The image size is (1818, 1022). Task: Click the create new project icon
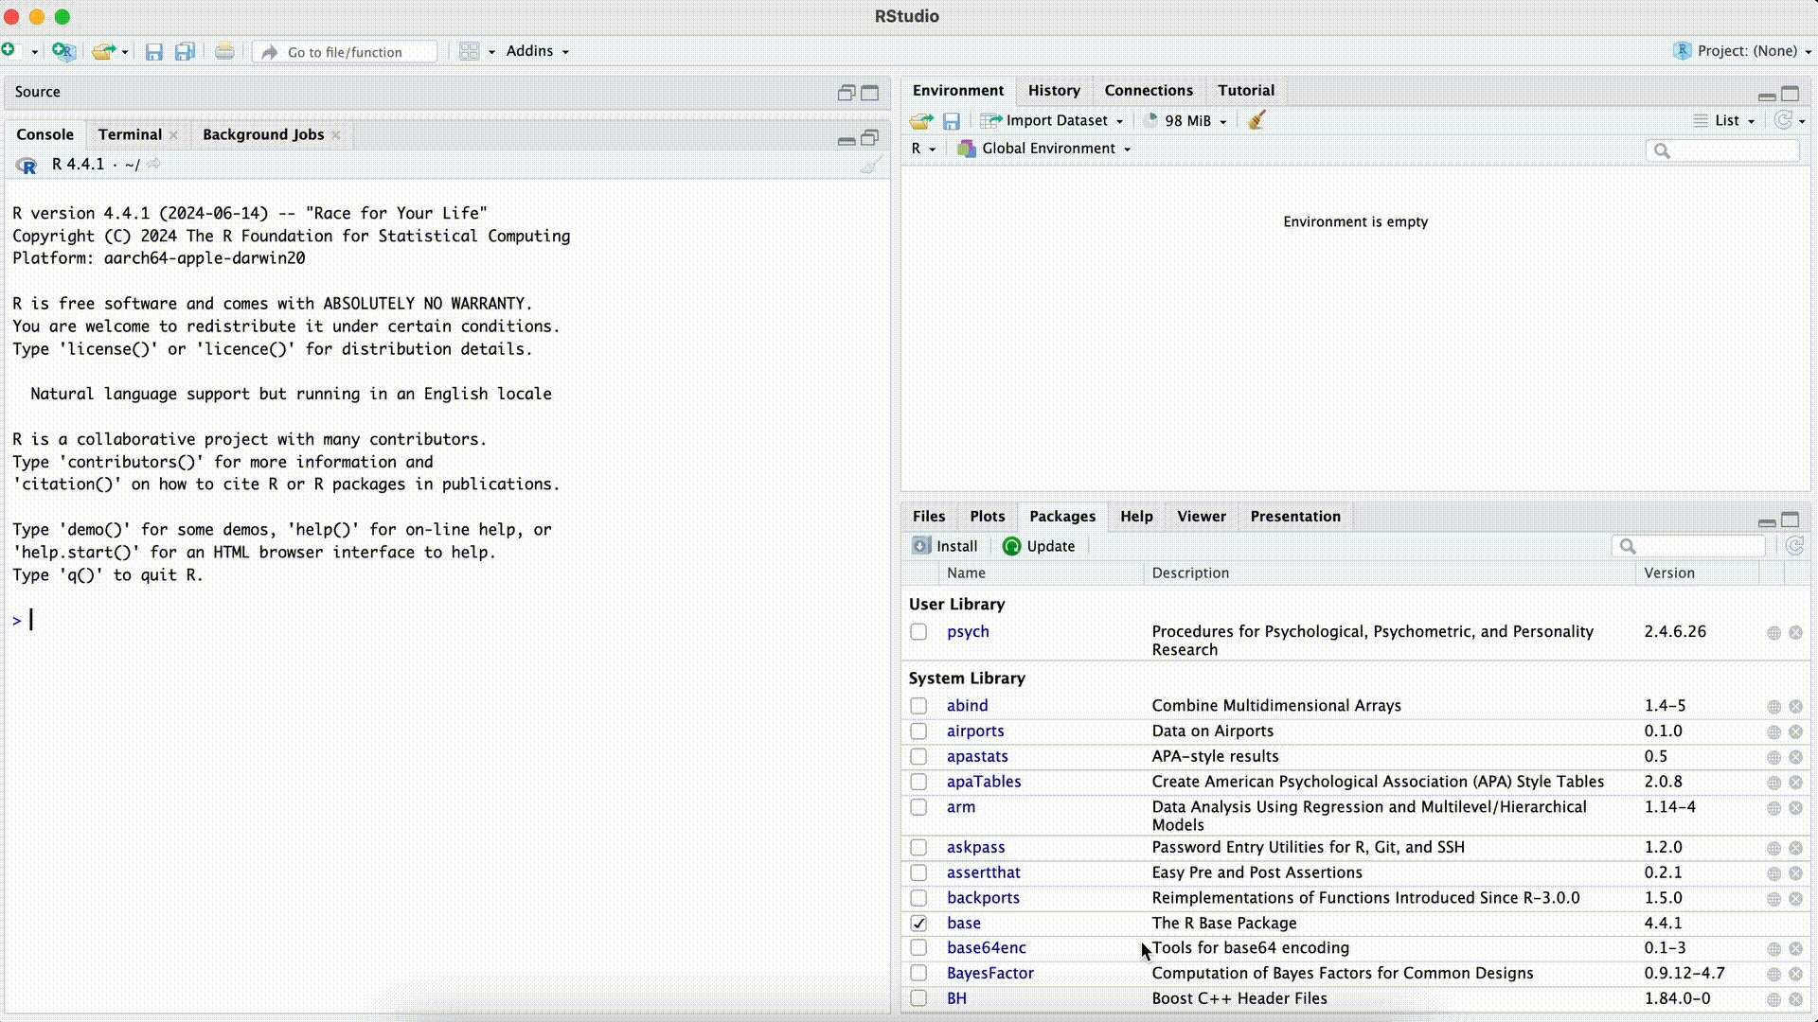(63, 51)
